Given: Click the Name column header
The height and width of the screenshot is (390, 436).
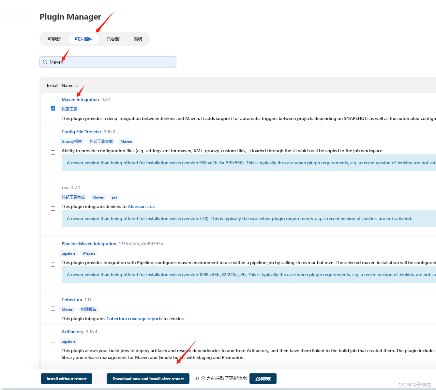Looking at the screenshot, I should point(68,85).
